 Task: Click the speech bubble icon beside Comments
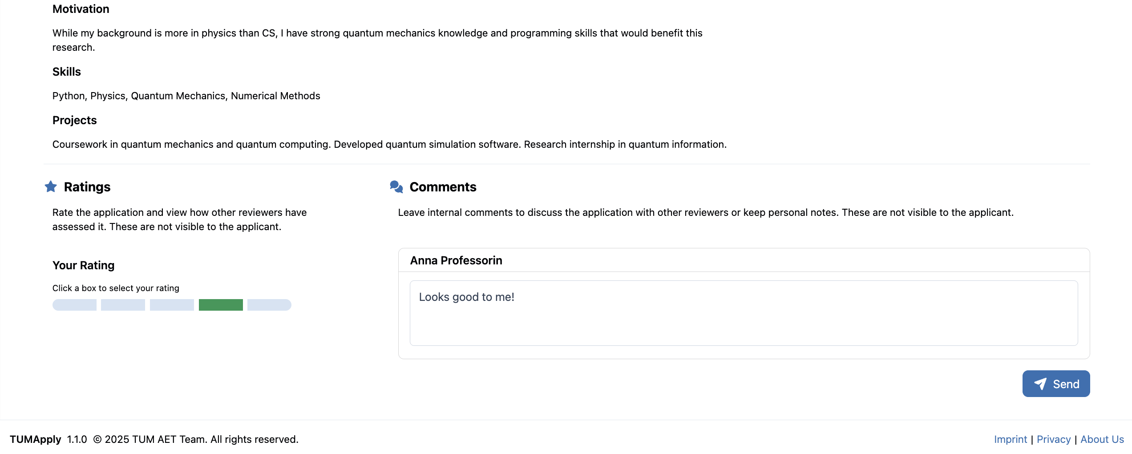(396, 187)
